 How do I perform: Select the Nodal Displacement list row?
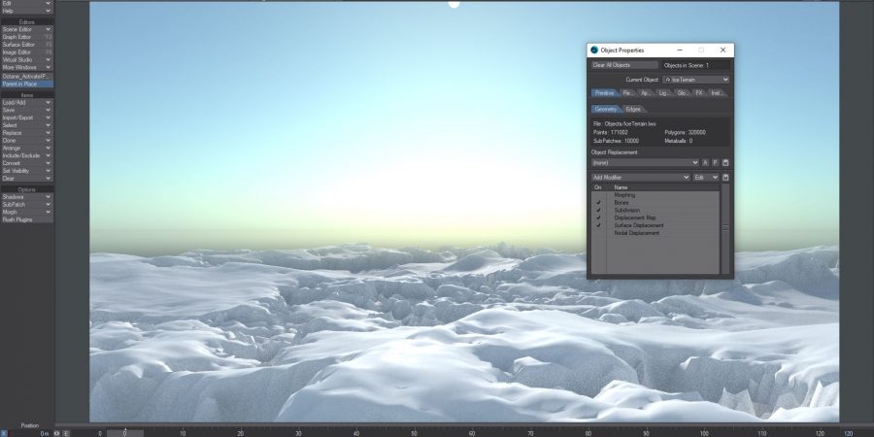coord(637,233)
